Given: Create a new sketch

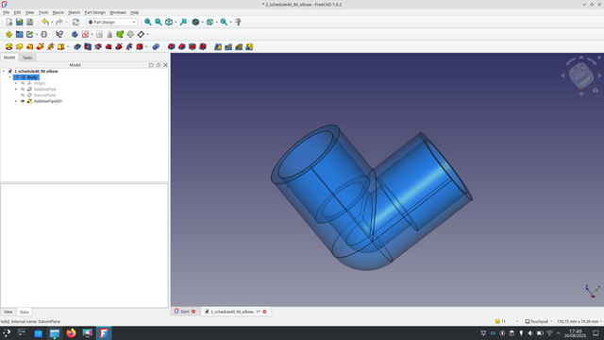Looking at the screenshot, I should 85,34.
